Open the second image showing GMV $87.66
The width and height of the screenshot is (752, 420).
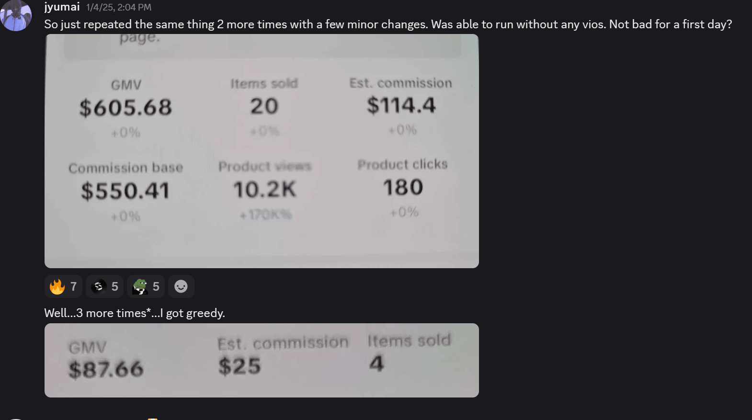coord(262,360)
